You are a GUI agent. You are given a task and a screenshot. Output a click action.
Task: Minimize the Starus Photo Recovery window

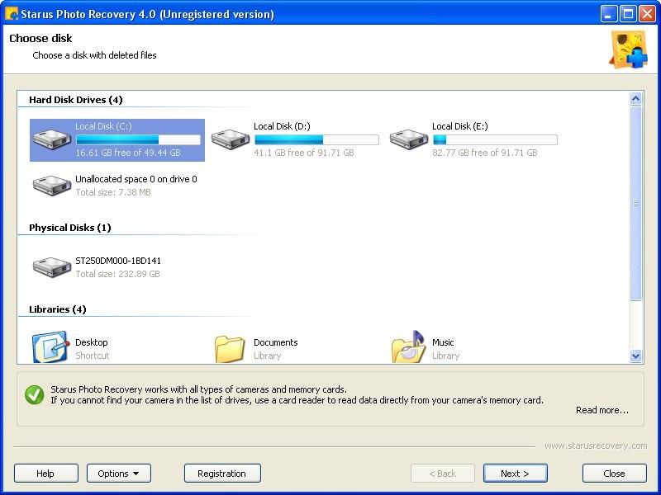[x=609, y=14]
